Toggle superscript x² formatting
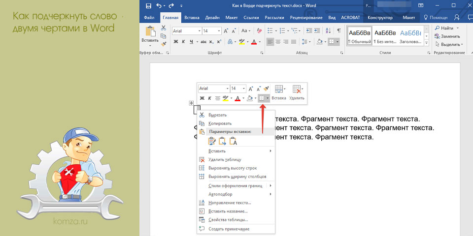473x236 pixels. (x=219, y=41)
